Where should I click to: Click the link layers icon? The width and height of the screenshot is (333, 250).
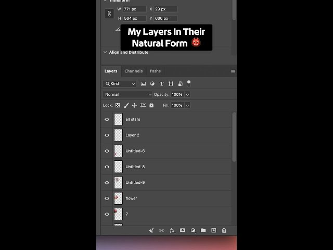[162, 230]
